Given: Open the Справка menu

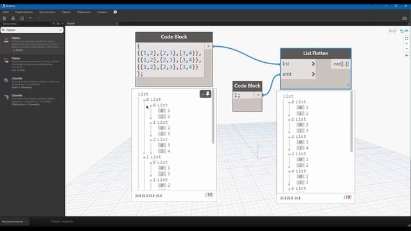Looking at the screenshot, I should click(x=101, y=12).
